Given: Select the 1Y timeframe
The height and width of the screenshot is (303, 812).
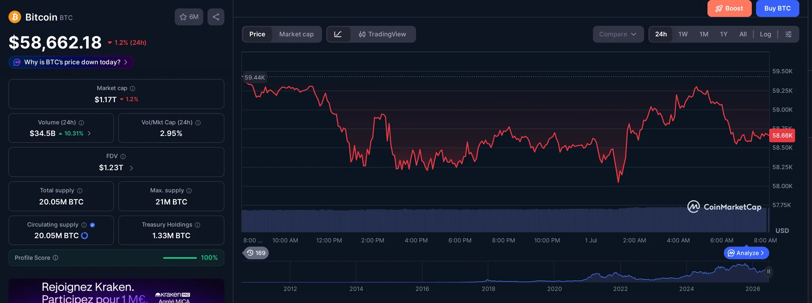Looking at the screenshot, I should (724, 34).
